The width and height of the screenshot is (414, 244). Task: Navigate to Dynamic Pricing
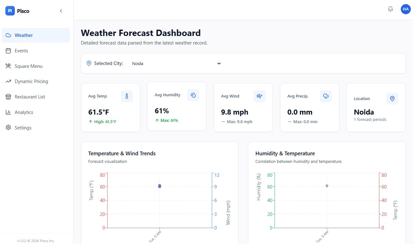[x=31, y=81]
